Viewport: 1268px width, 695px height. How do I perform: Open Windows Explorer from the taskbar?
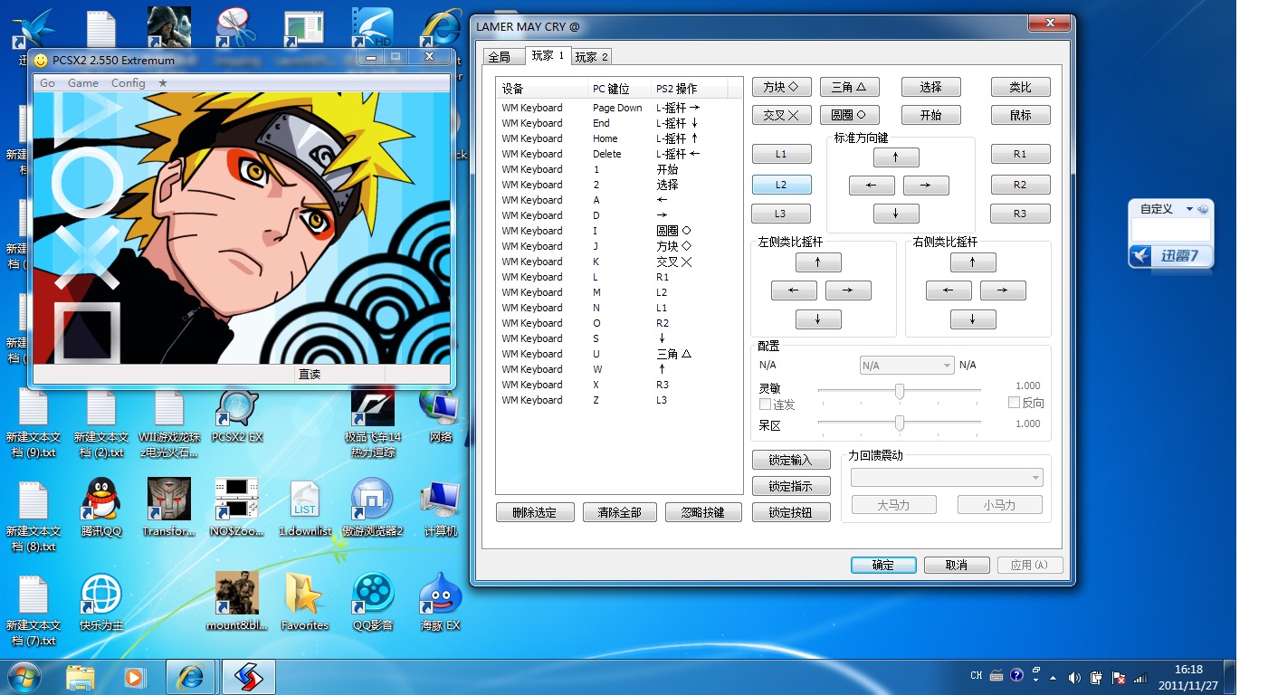pyautogui.click(x=81, y=677)
